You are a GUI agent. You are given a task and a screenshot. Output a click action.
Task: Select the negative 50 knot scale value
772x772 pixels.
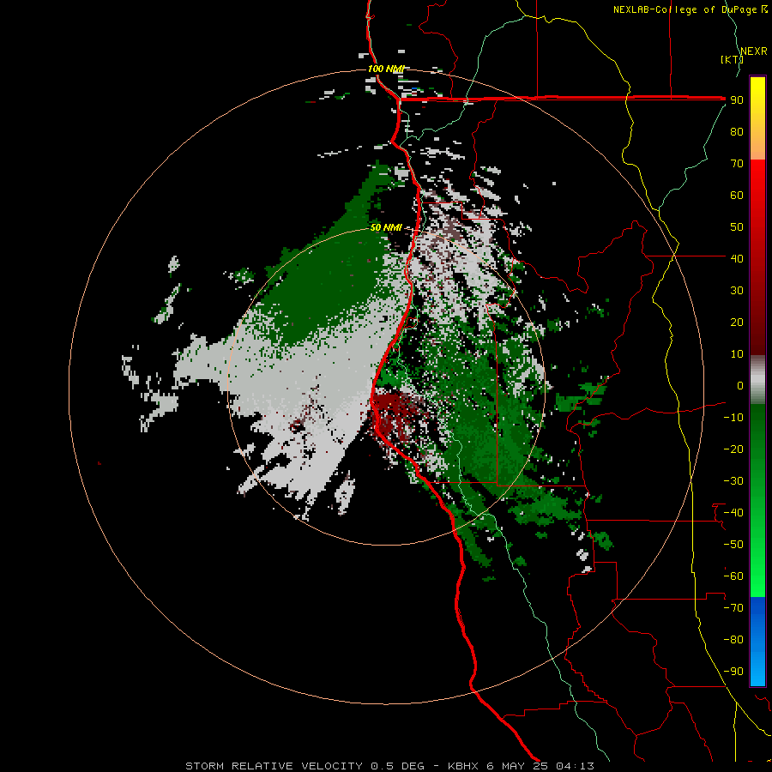coord(733,545)
